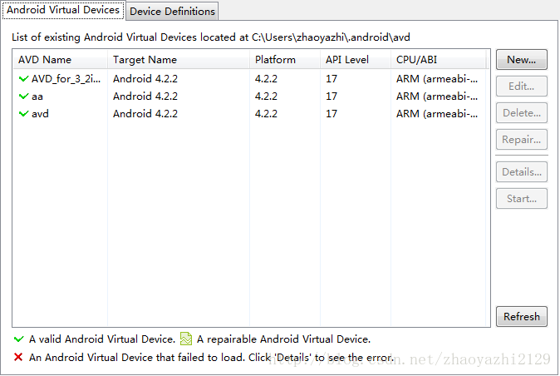Refresh the AVD list
Viewport: 560px width, 376px height.
click(x=522, y=316)
